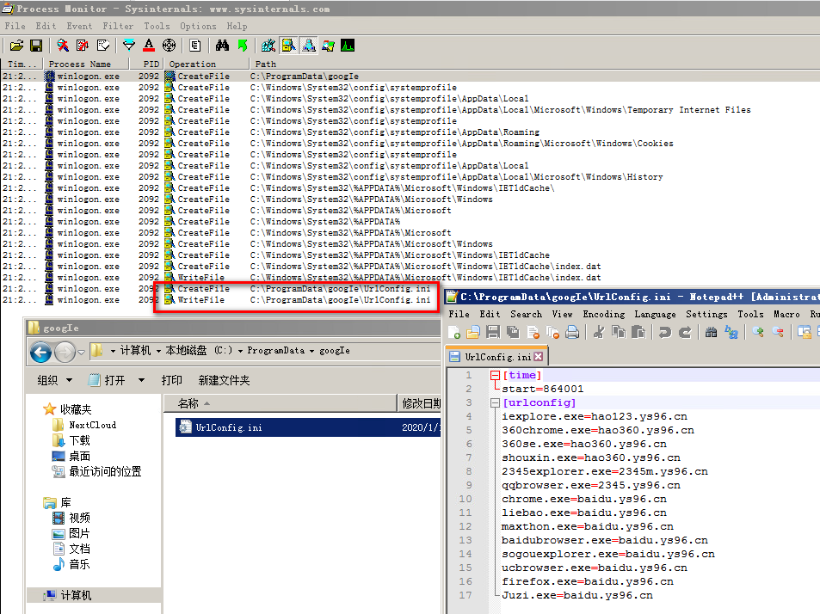Click the Copy icon in Notepad++ toolbar
Viewport: 820px width, 614px height.
(x=619, y=332)
